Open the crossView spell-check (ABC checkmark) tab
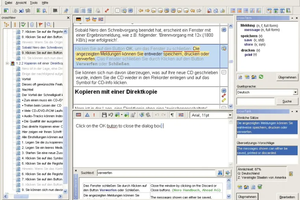 [23, 24]
